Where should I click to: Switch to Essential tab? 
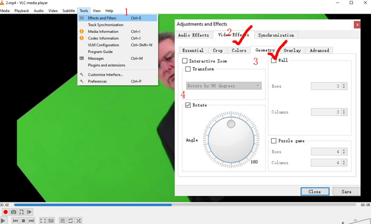pos(193,51)
